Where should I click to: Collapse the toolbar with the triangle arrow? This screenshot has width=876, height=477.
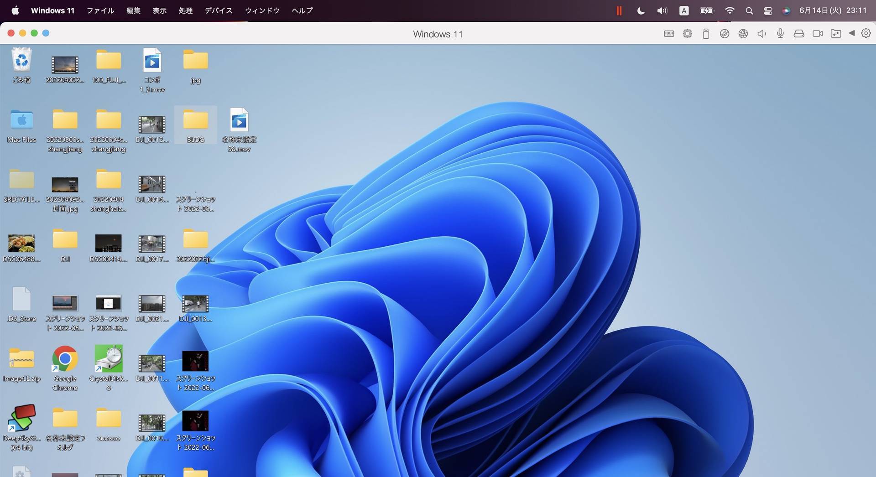tap(851, 33)
